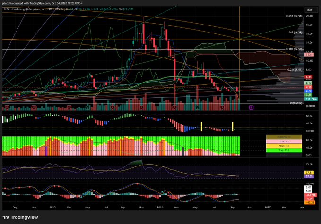Click the 2025 label on time axis
The width and height of the screenshot is (321, 224).
pos(52,207)
